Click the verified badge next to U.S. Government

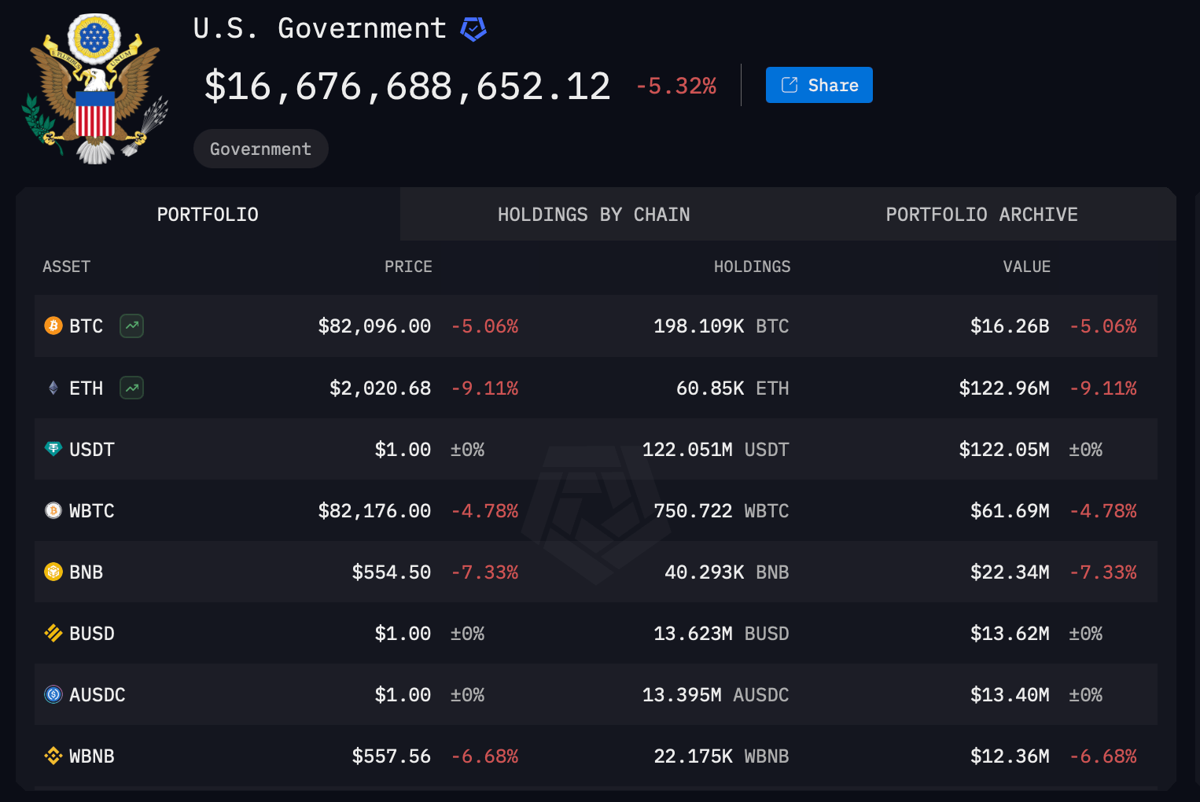[473, 28]
